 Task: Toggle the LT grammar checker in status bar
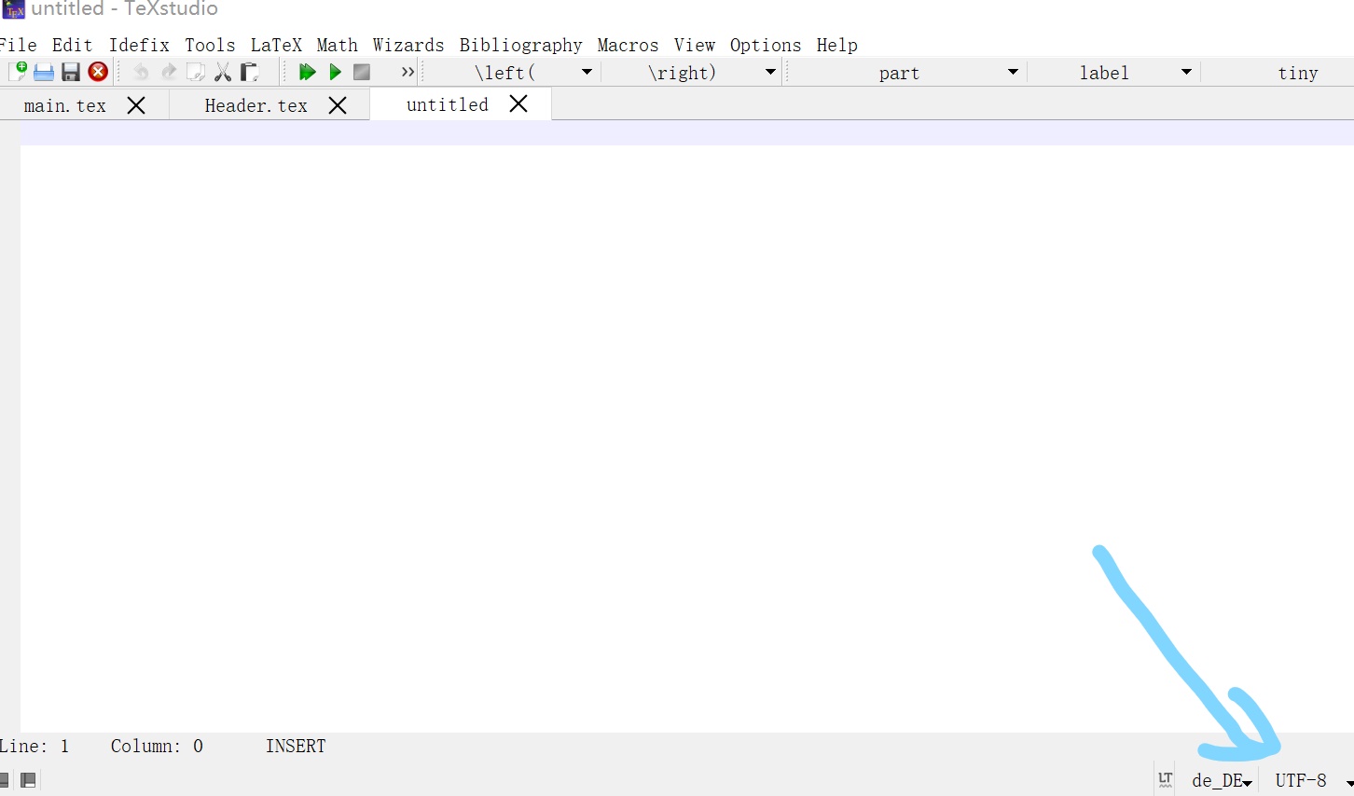coord(1164,780)
